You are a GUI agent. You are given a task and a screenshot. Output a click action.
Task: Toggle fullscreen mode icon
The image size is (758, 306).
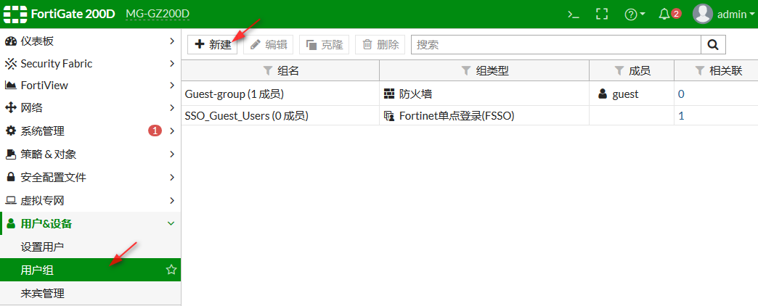click(602, 14)
